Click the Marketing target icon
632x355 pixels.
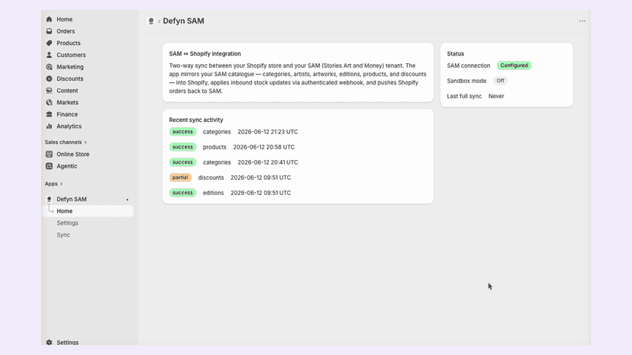49,67
